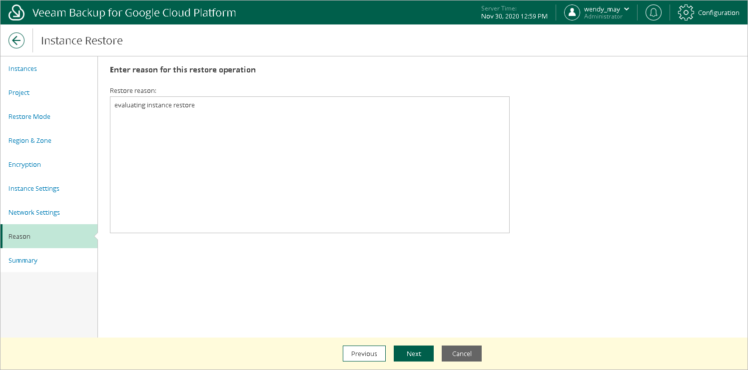748x370 pixels.
Task: Click the 'Restore reason:' label
Action: pos(133,91)
